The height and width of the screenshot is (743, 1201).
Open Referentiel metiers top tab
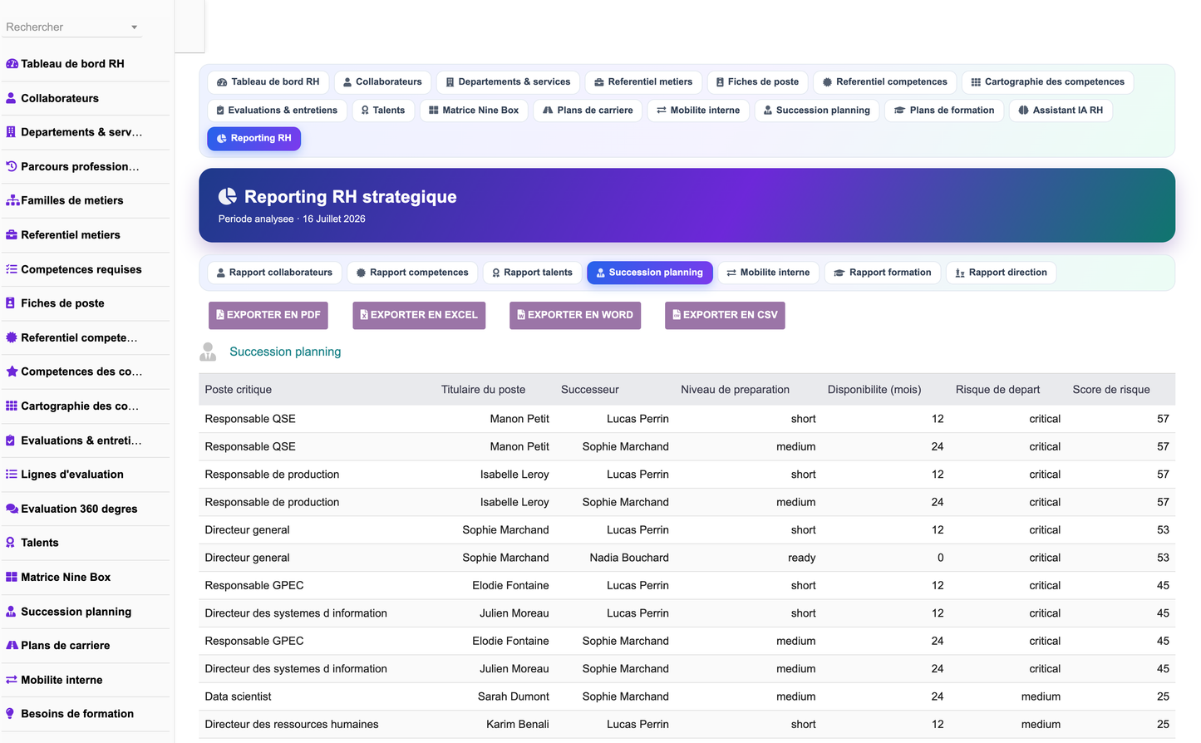click(643, 82)
